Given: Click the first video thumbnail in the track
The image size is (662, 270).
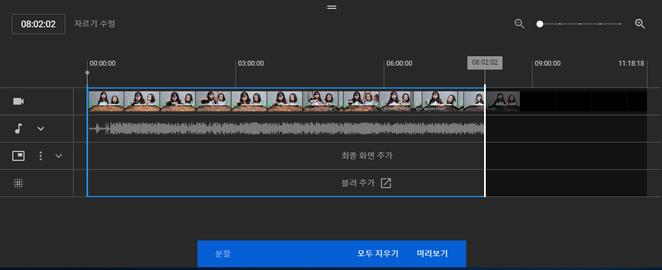Looking at the screenshot, I should coord(106,101).
